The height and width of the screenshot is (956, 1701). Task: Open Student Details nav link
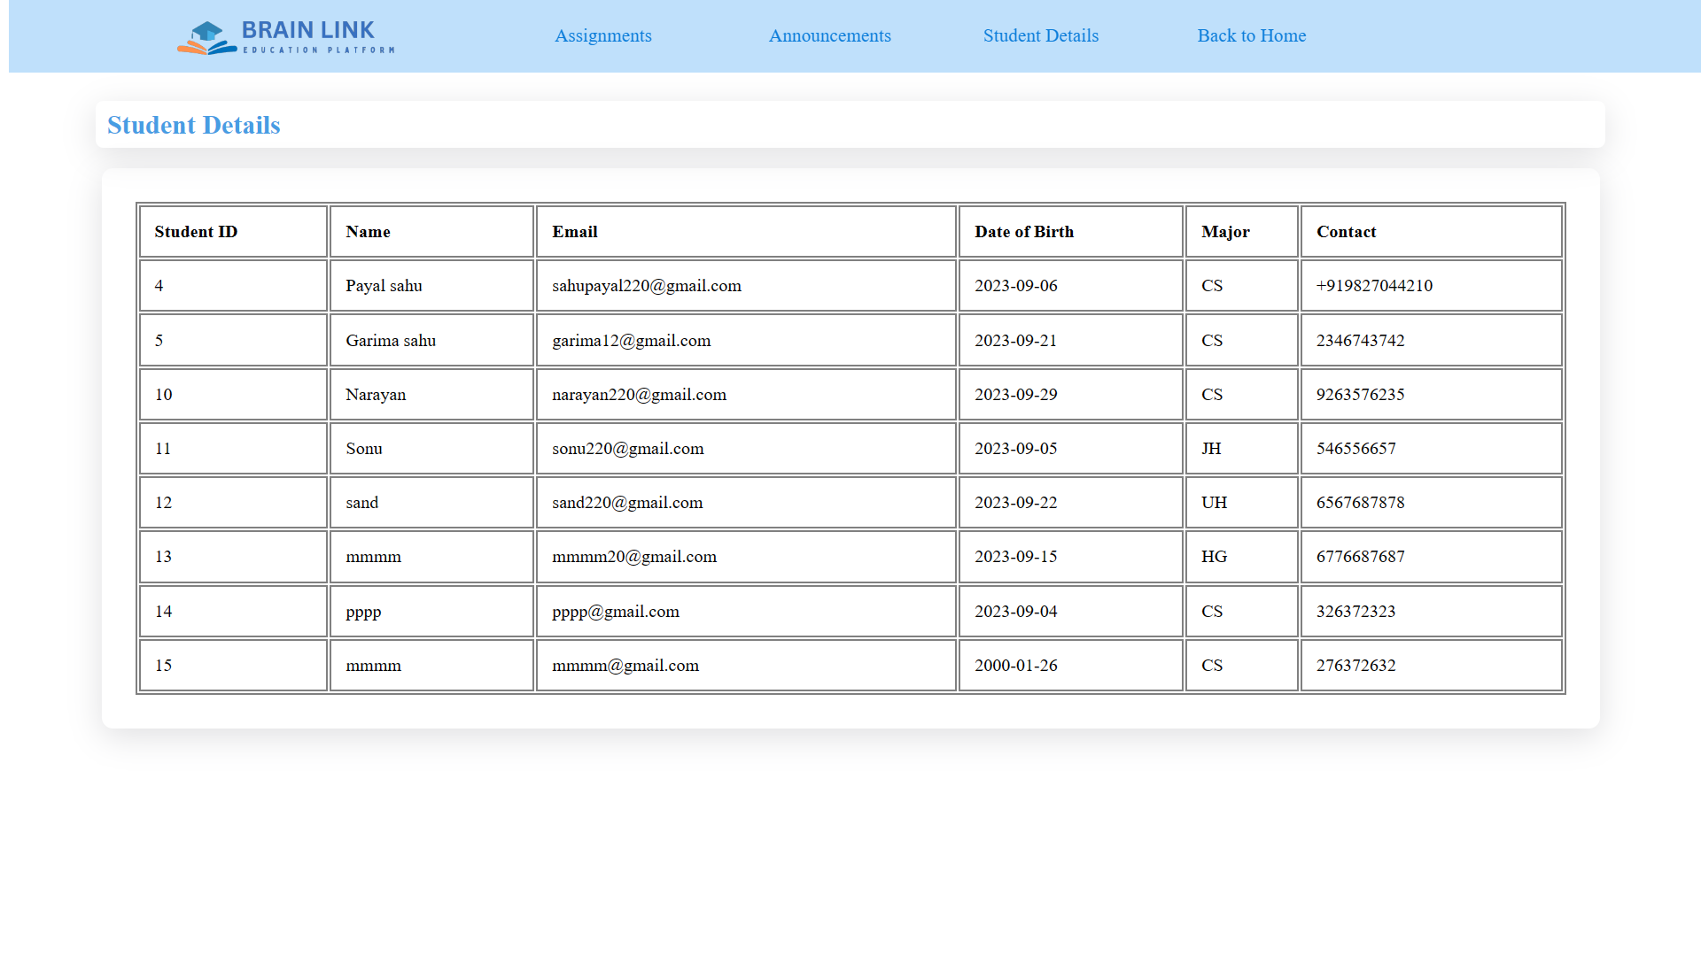pos(1040,35)
